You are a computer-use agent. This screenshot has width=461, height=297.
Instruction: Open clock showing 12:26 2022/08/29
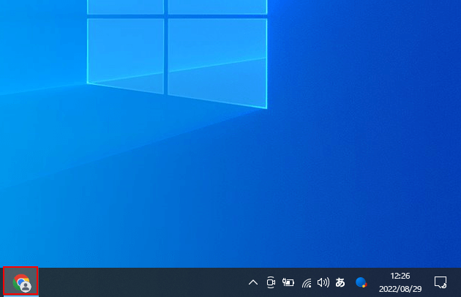point(400,282)
